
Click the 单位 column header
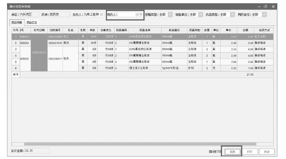pos(216,30)
